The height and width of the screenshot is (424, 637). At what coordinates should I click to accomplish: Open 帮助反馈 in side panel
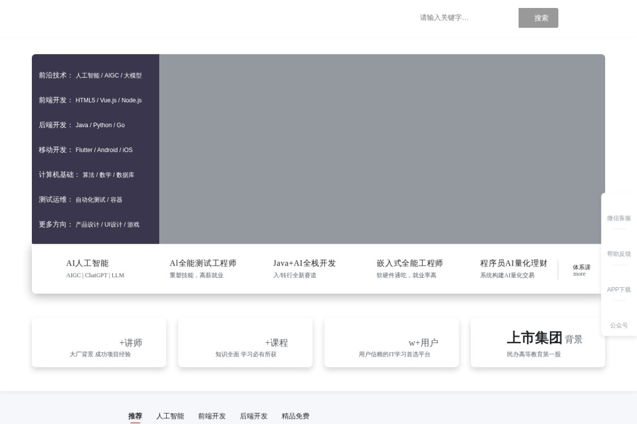pyautogui.click(x=619, y=254)
